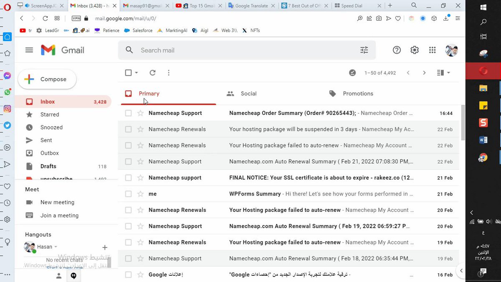501x282 pixels.
Task: Expand the select-all dropdown arrow
Action: [137, 73]
